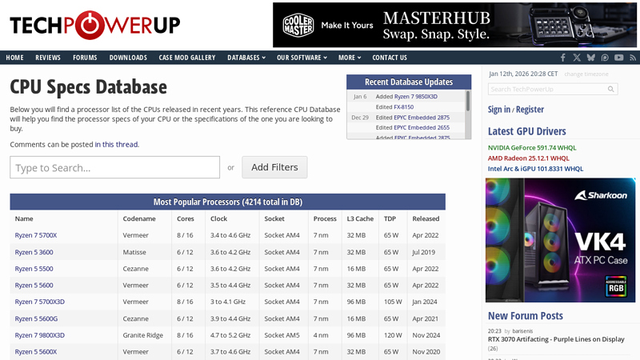
Task: Open Ryzen 5 5600 processor page
Action: pos(34,286)
